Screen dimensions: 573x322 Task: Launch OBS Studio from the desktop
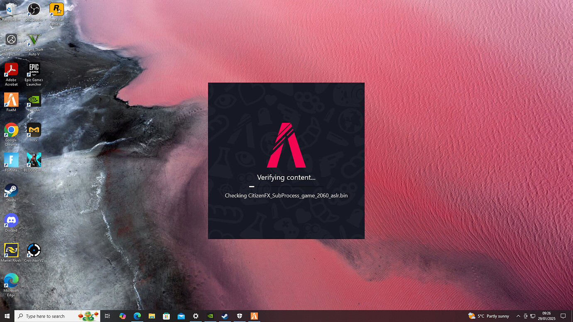[x=34, y=12]
